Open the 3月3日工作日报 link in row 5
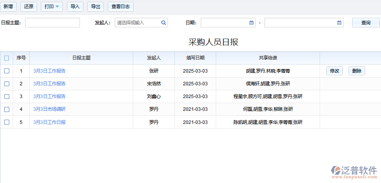The image size is (381, 183). 49,122
